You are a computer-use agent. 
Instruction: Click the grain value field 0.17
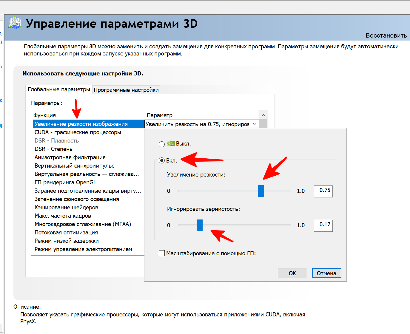click(323, 225)
